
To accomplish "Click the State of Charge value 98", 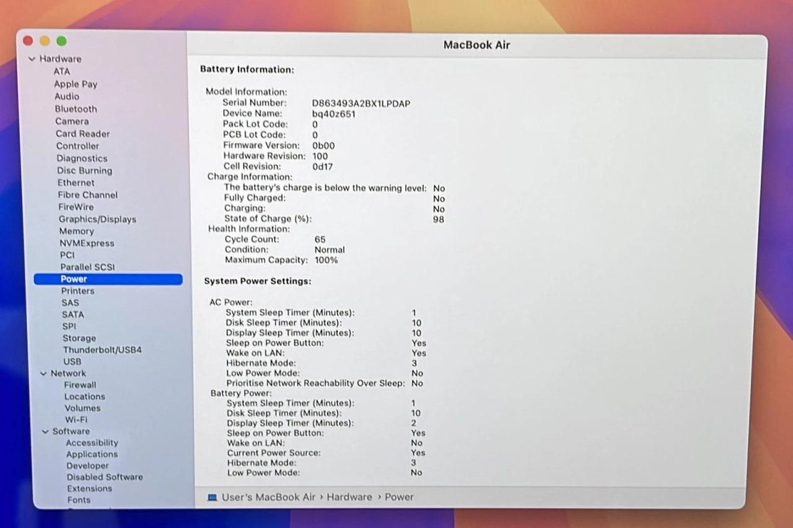I will click(x=439, y=219).
